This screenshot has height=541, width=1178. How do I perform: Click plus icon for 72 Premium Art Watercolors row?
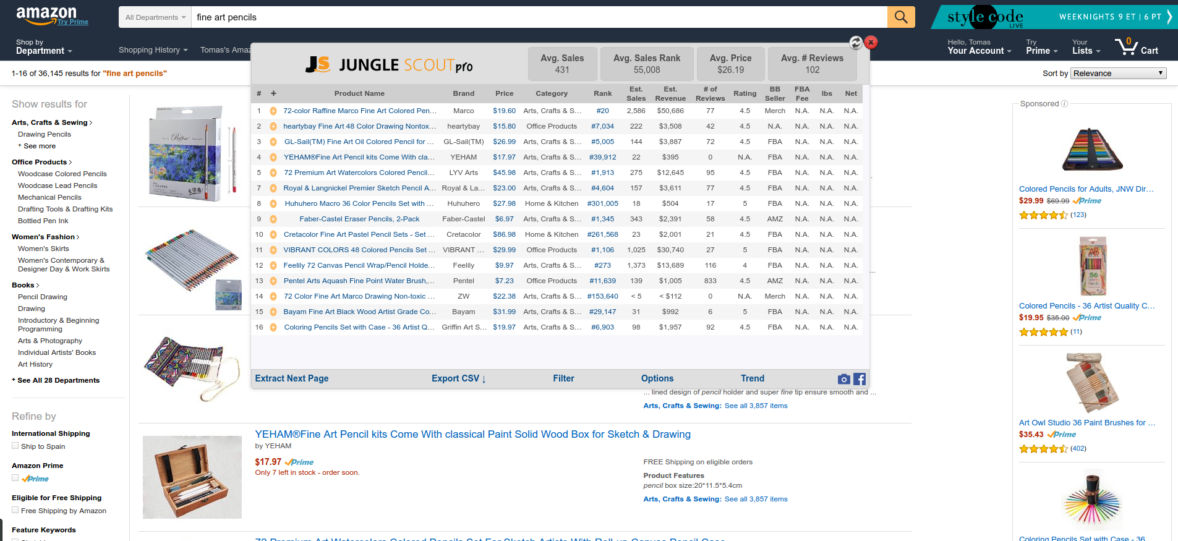tap(273, 173)
